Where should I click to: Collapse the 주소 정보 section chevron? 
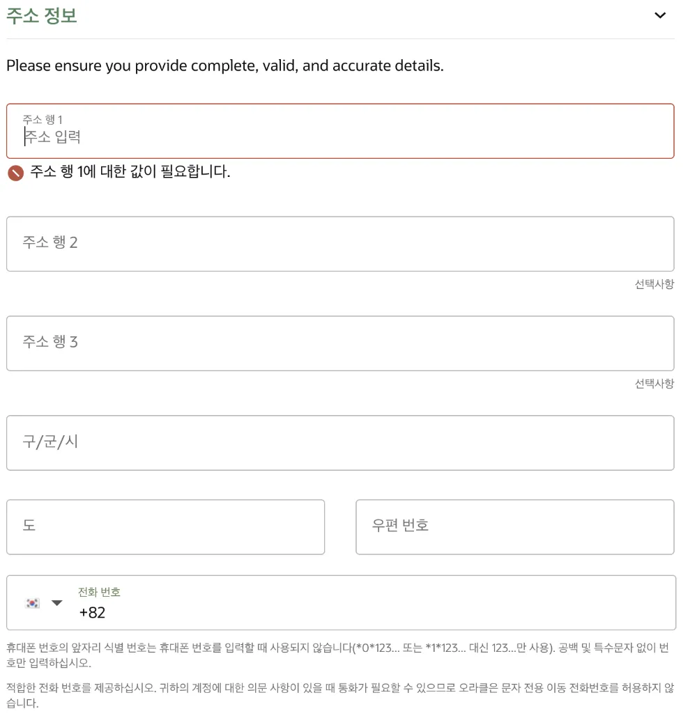point(659,15)
